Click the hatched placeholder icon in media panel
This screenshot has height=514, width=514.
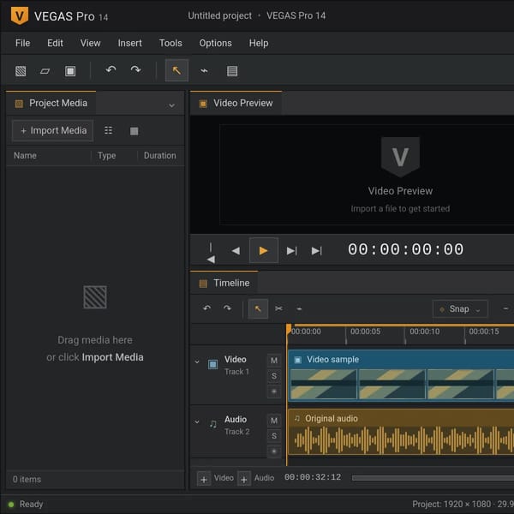tap(95, 297)
